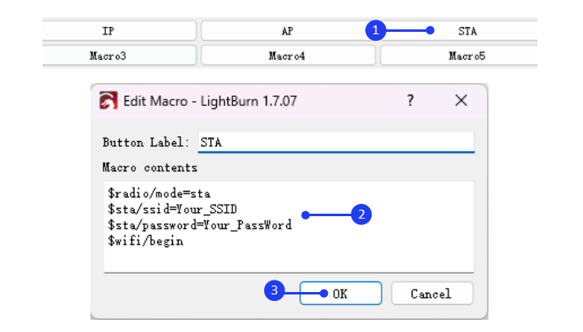Confirm macro with OK button
The image size is (583, 332).
coord(341,294)
